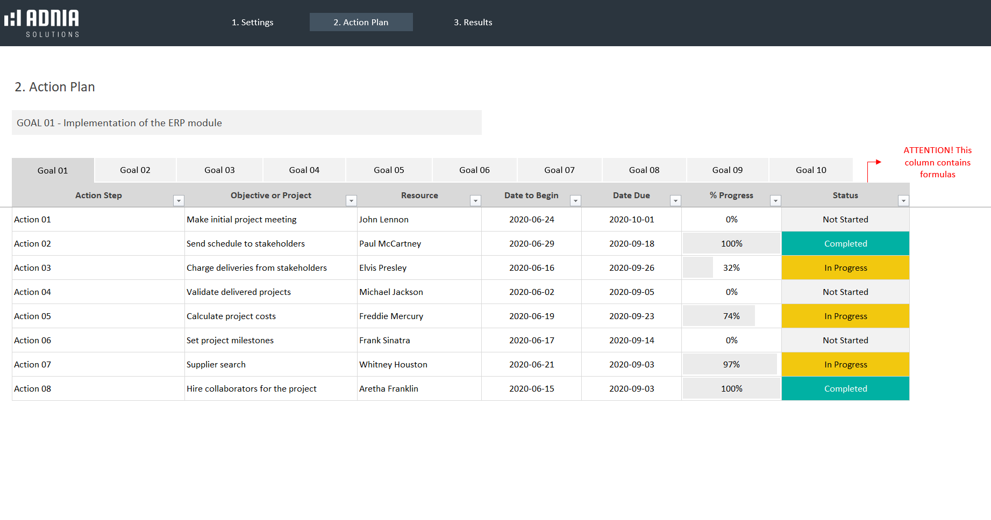Viewport: 991px width, 520px height.
Task: Select the 2. Action Plan navigation button
Action: (x=361, y=23)
